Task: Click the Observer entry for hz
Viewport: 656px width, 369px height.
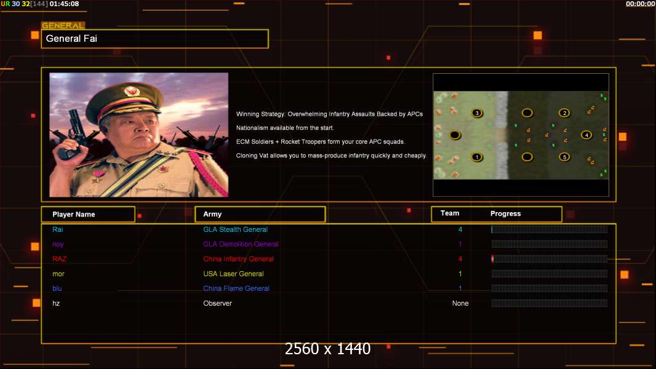Action: pos(217,303)
